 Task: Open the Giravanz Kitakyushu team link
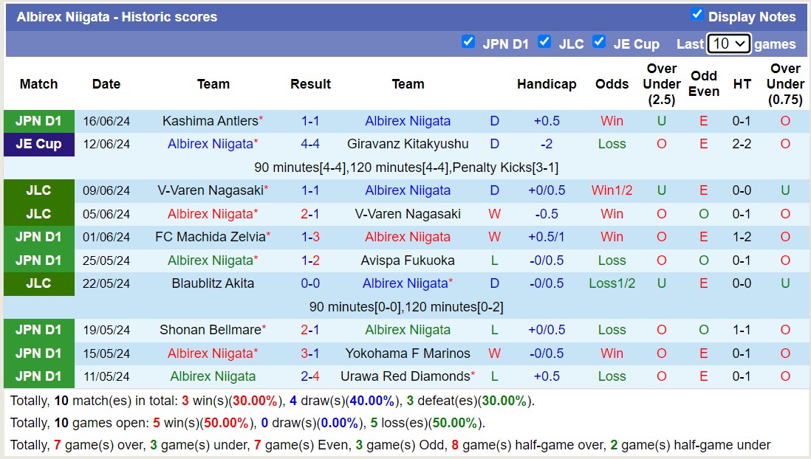[408, 144]
